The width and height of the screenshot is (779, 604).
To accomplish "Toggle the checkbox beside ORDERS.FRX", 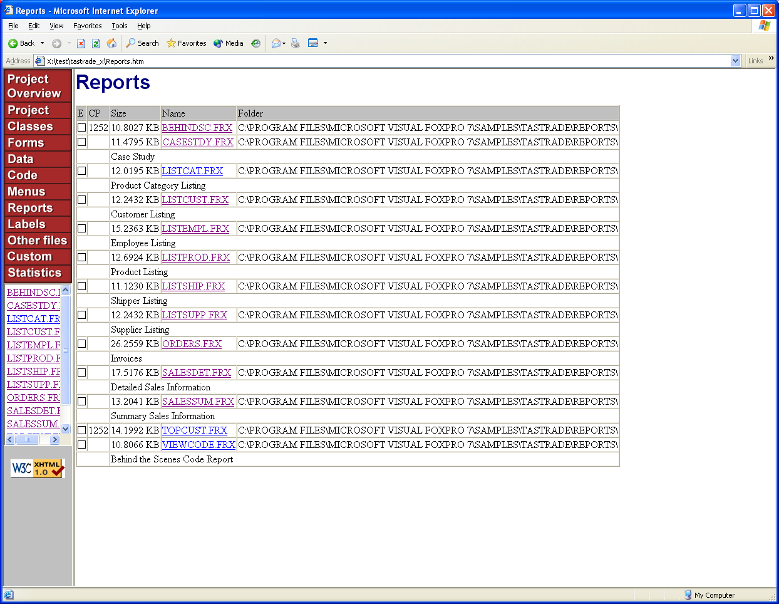I will point(81,344).
